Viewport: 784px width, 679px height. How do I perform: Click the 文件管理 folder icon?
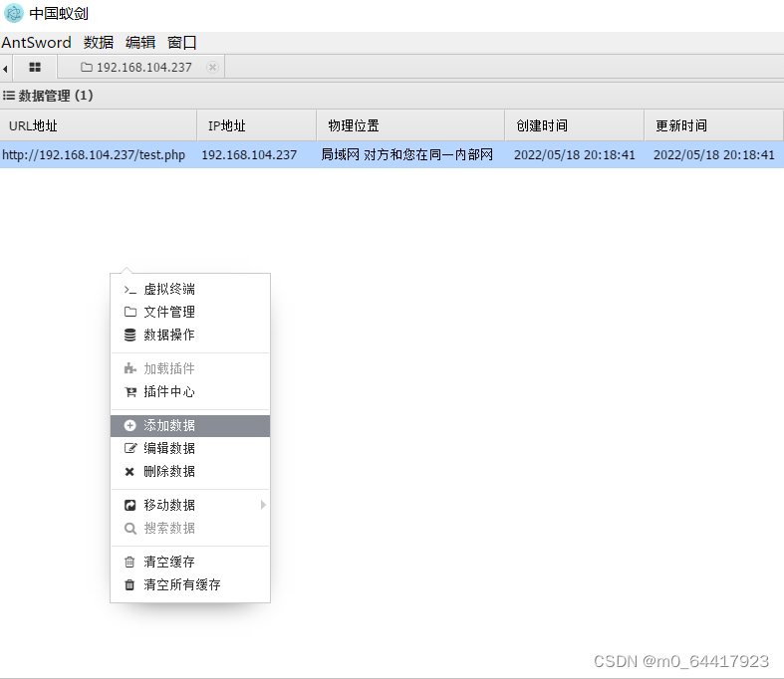[130, 313]
